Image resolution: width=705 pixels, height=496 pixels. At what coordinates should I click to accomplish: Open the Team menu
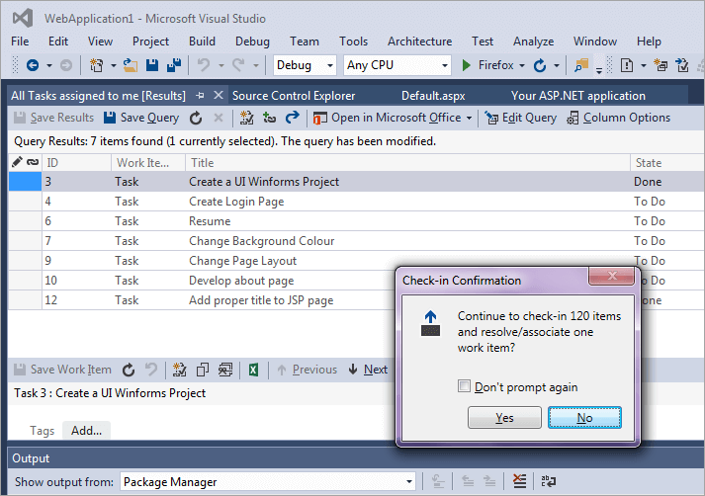[x=305, y=41]
